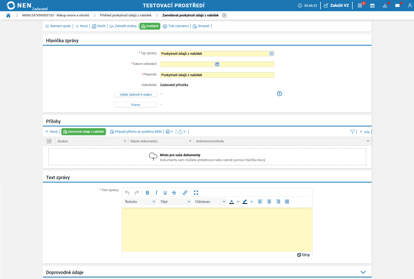Expand the Doprovodné údaje section

pyautogui.click(x=363, y=272)
